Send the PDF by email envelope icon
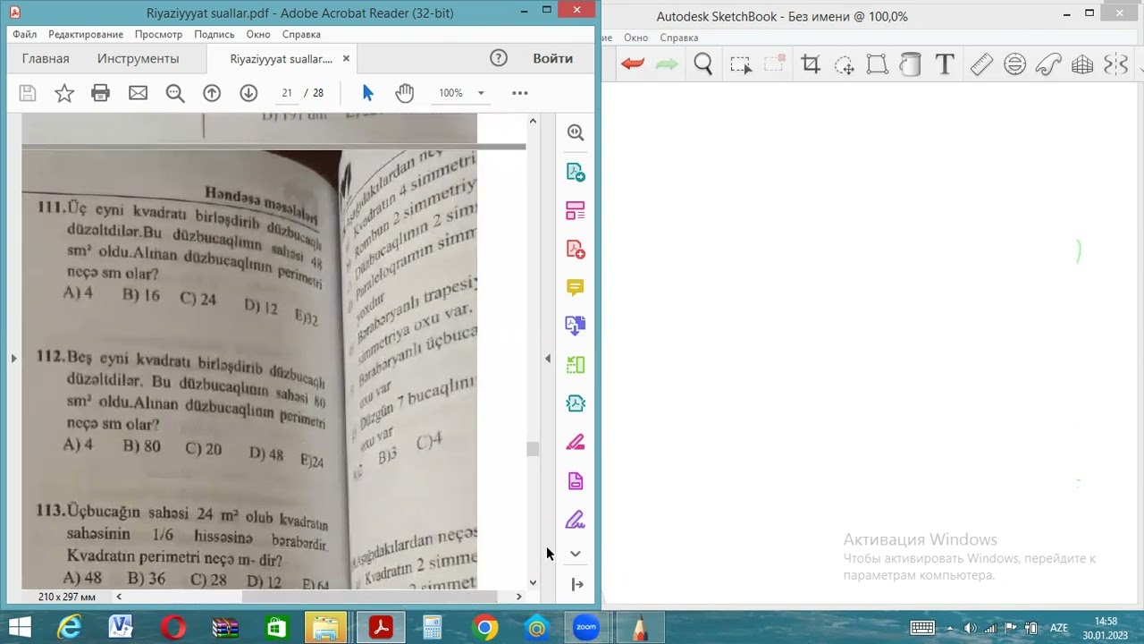The width and height of the screenshot is (1144, 644). pos(138,93)
